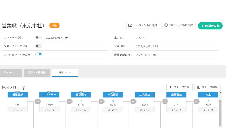Click the envelope icon in エージェントに通知

coord(130,25)
